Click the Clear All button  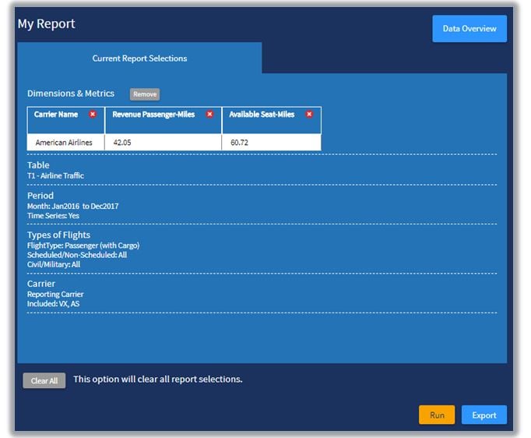click(x=44, y=381)
